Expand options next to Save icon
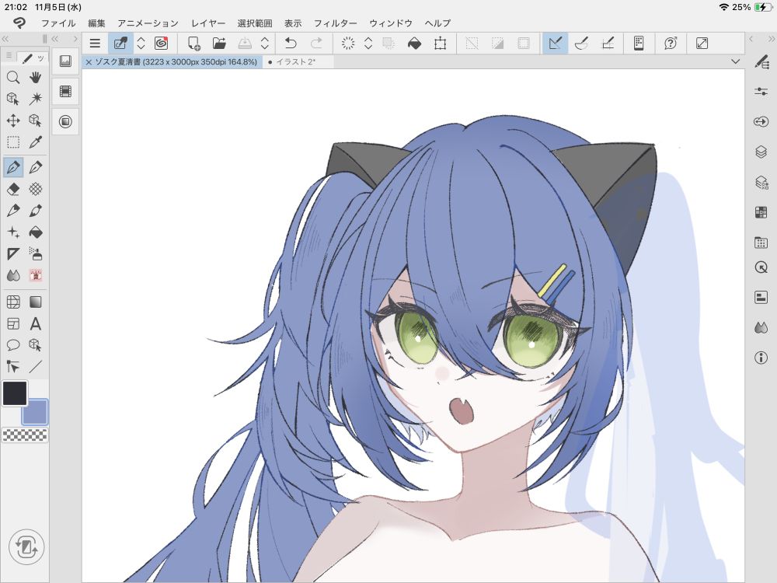Screen dimensions: 777x583 [265, 44]
